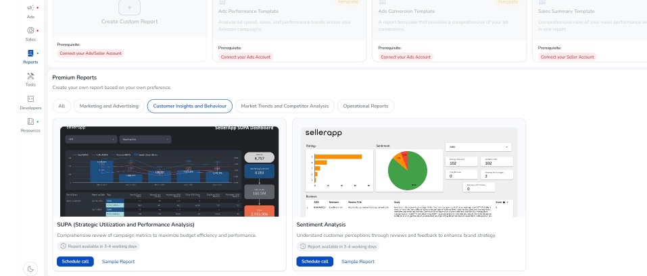The width and height of the screenshot is (647, 276).
Task: Click Create Custom Report label
Action: (x=130, y=22)
